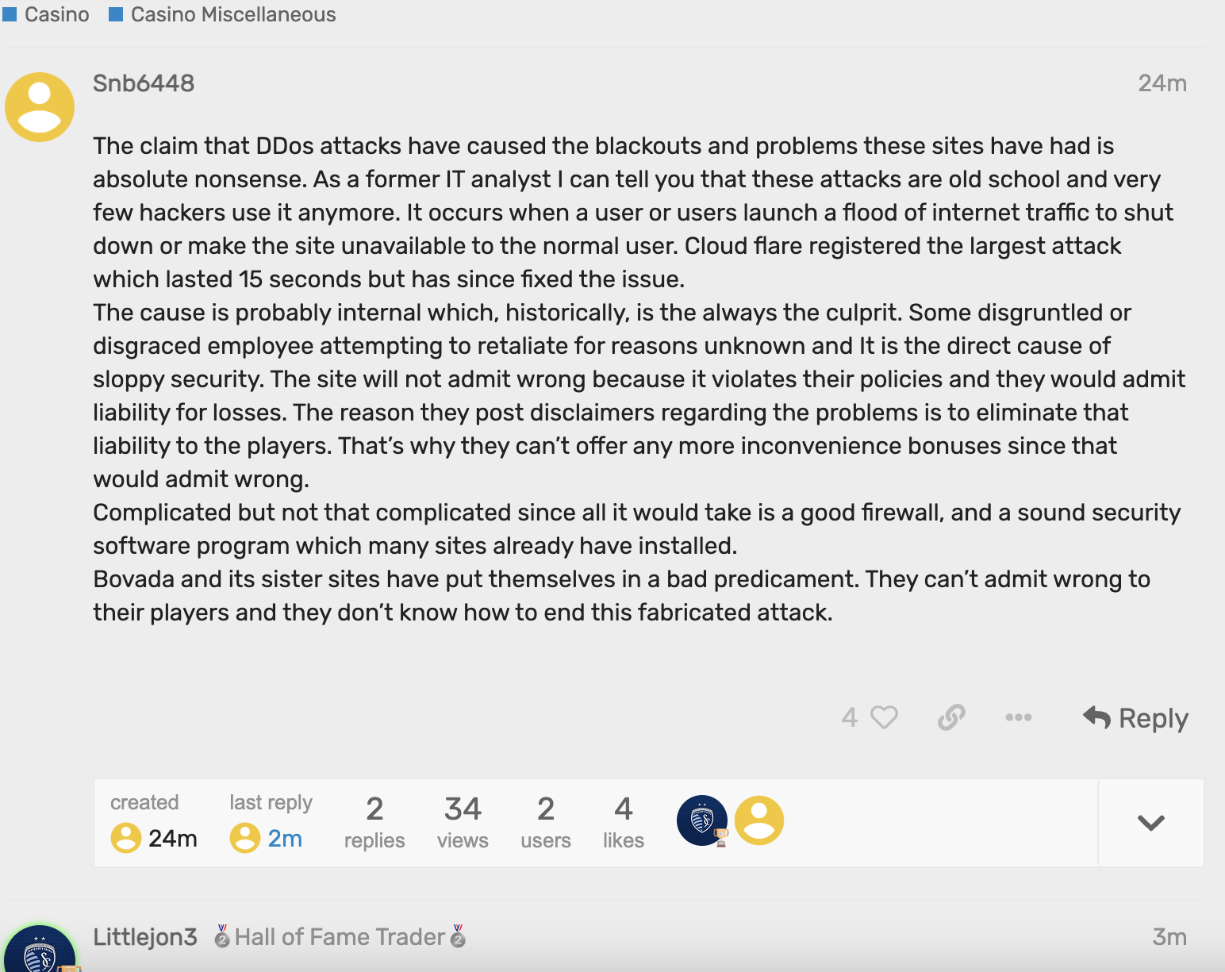The width and height of the screenshot is (1225, 972).
Task: Click Sporting KC avatar in participants list
Action: (701, 820)
